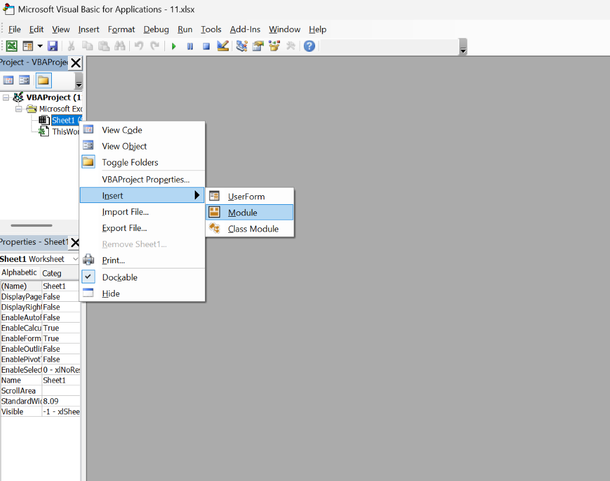Screen dimensions: 610x481
Task: Choose View Code in context menu
Action: (142, 130)
